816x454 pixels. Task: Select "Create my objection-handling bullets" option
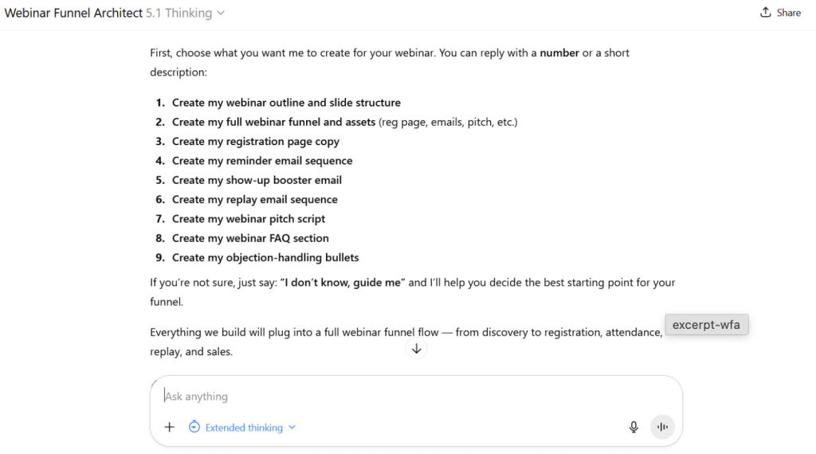click(x=265, y=257)
